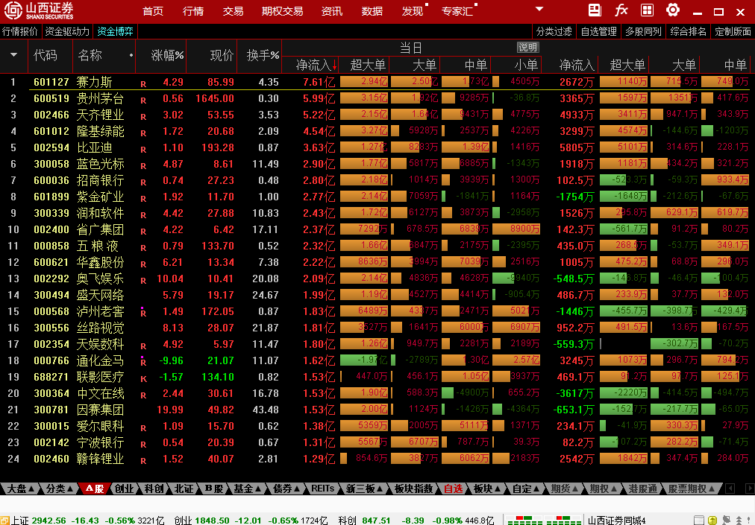This screenshot has width=755, height=525.
Task: Select the 比亚迪 stock row
Action: pyautogui.click(x=100, y=147)
